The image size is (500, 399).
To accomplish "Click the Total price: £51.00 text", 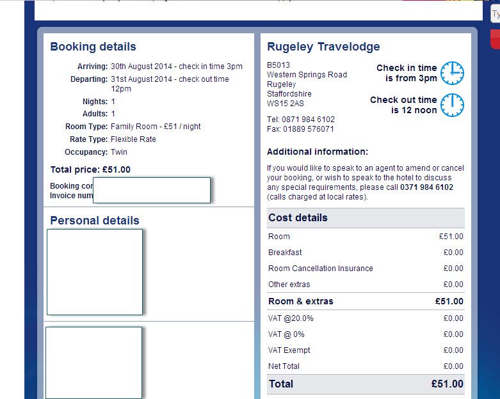I will click(90, 169).
